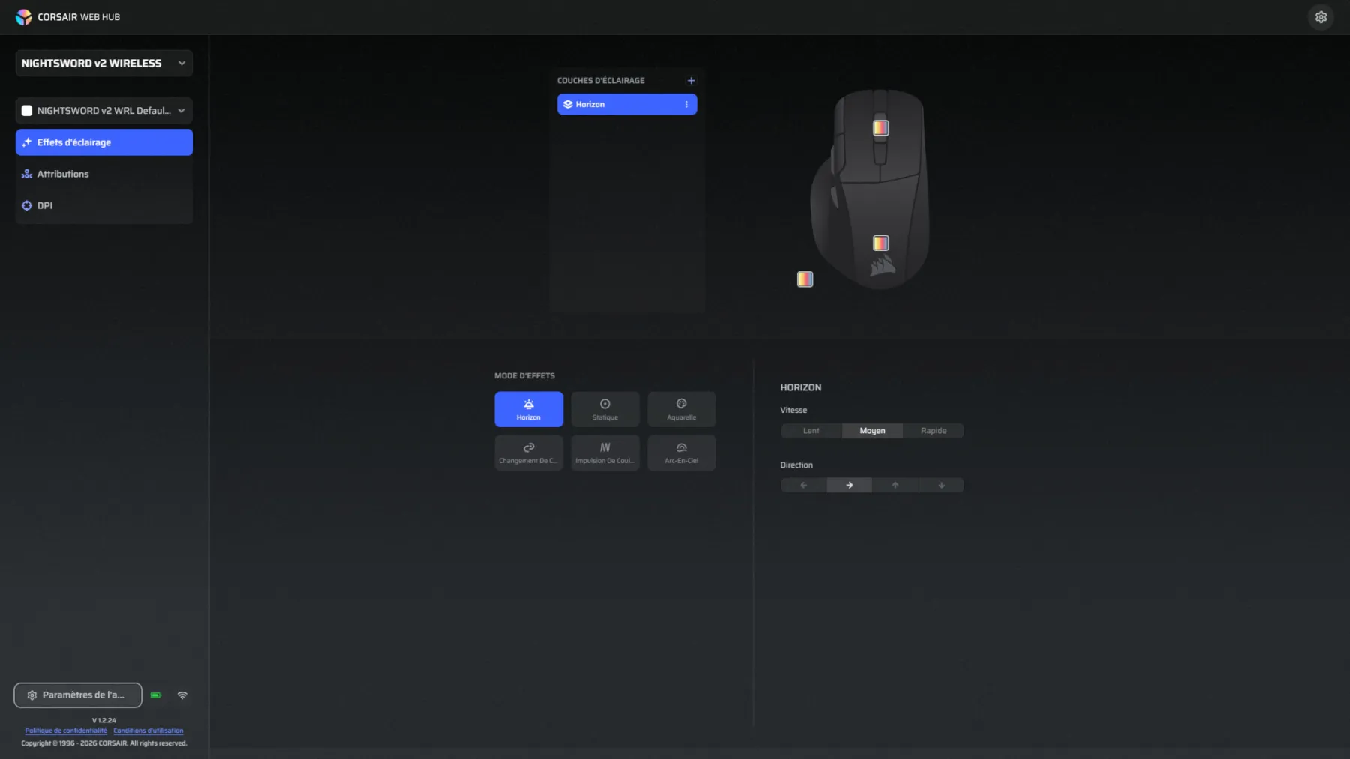Click the battery status icon
This screenshot has height=759, width=1350.
(156, 695)
